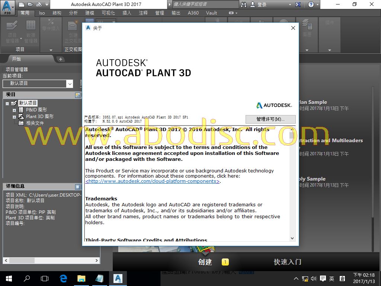Select the 注释 ribbon tab

click(143, 13)
